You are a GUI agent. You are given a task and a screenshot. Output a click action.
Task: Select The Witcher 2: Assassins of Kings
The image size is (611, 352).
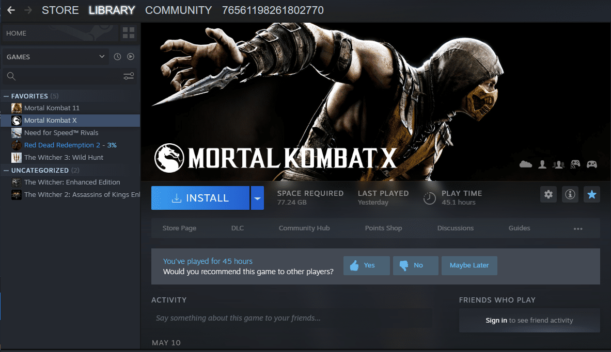coord(70,194)
